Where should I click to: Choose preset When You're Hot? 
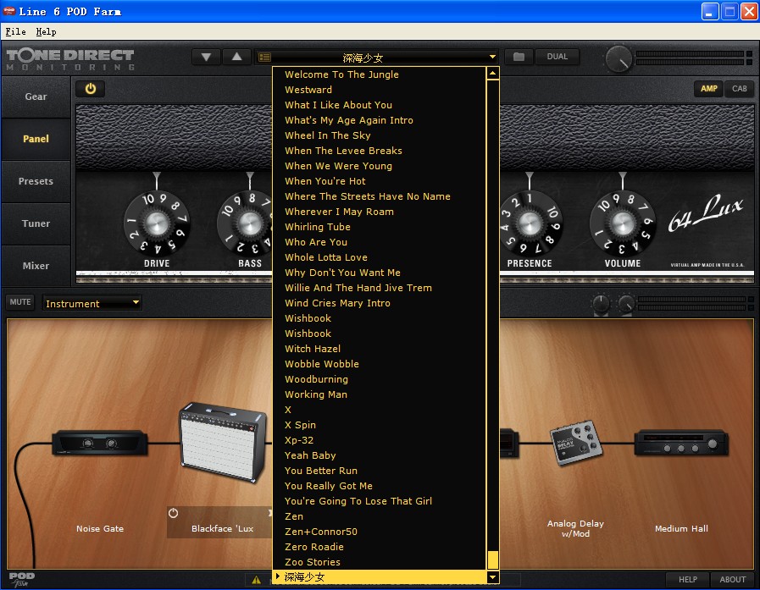click(379, 181)
